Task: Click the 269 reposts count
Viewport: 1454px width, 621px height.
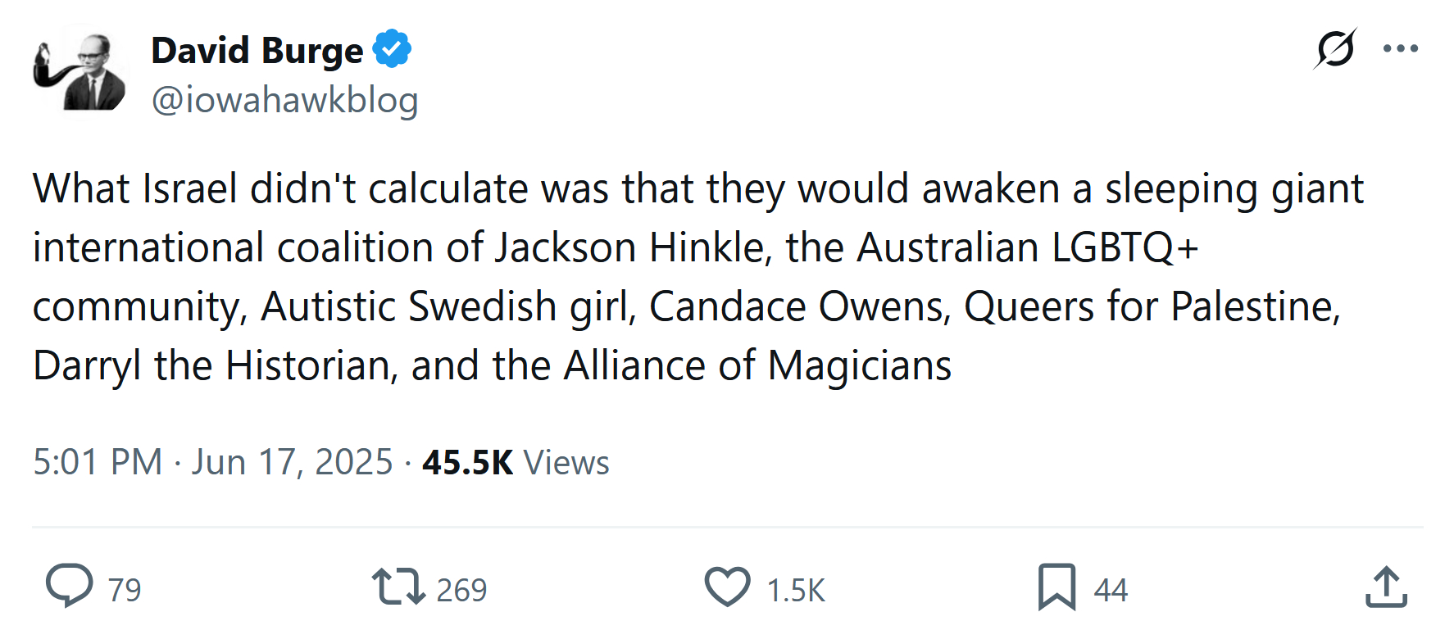Action: pyautogui.click(x=461, y=590)
